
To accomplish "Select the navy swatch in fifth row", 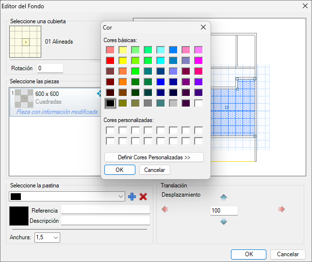I will coord(161,92).
